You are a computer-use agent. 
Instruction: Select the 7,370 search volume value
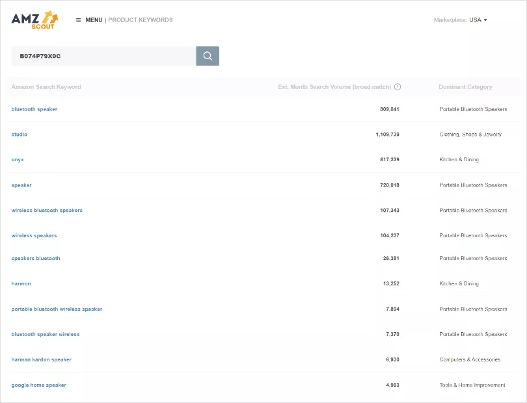click(x=392, y=334)
